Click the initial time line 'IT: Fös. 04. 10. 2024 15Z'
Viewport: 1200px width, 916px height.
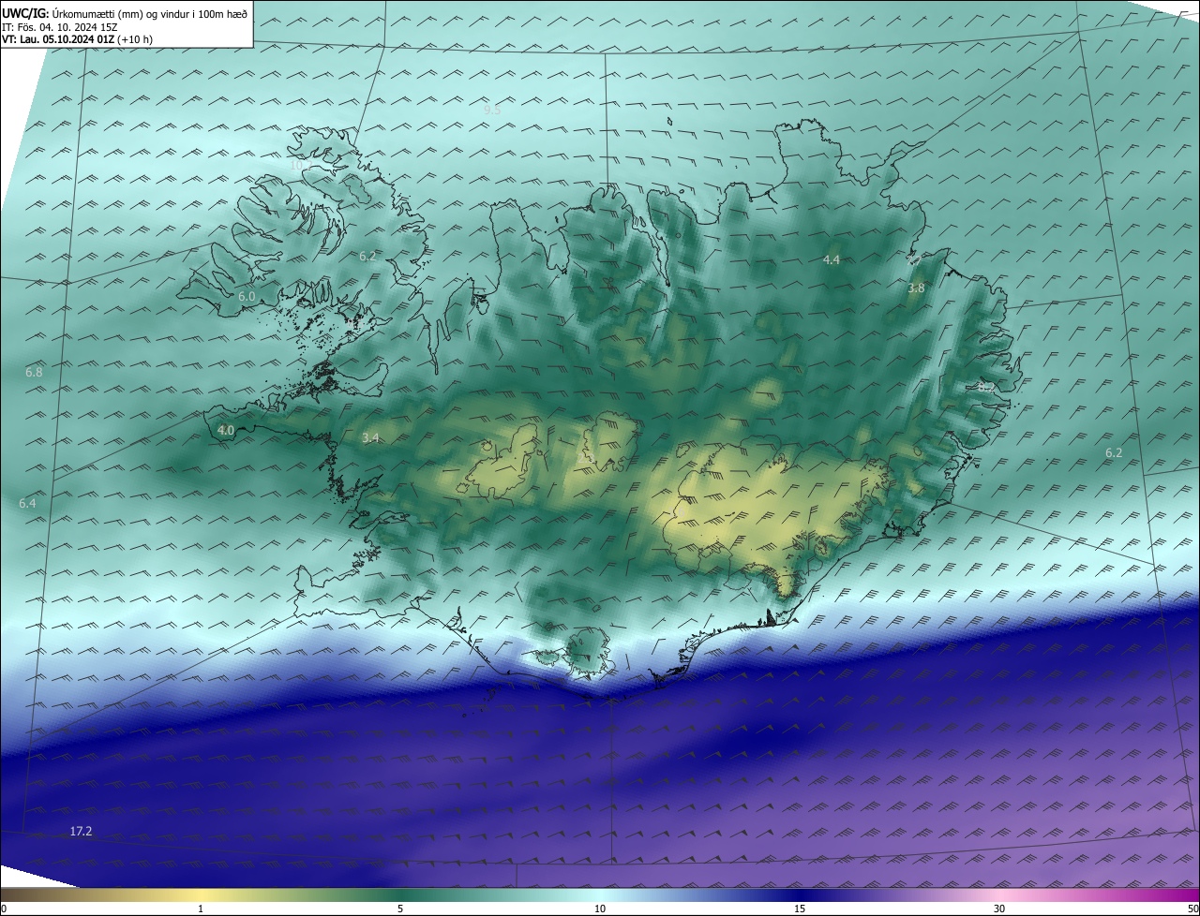pyautogui.click(x=60, y=26)
